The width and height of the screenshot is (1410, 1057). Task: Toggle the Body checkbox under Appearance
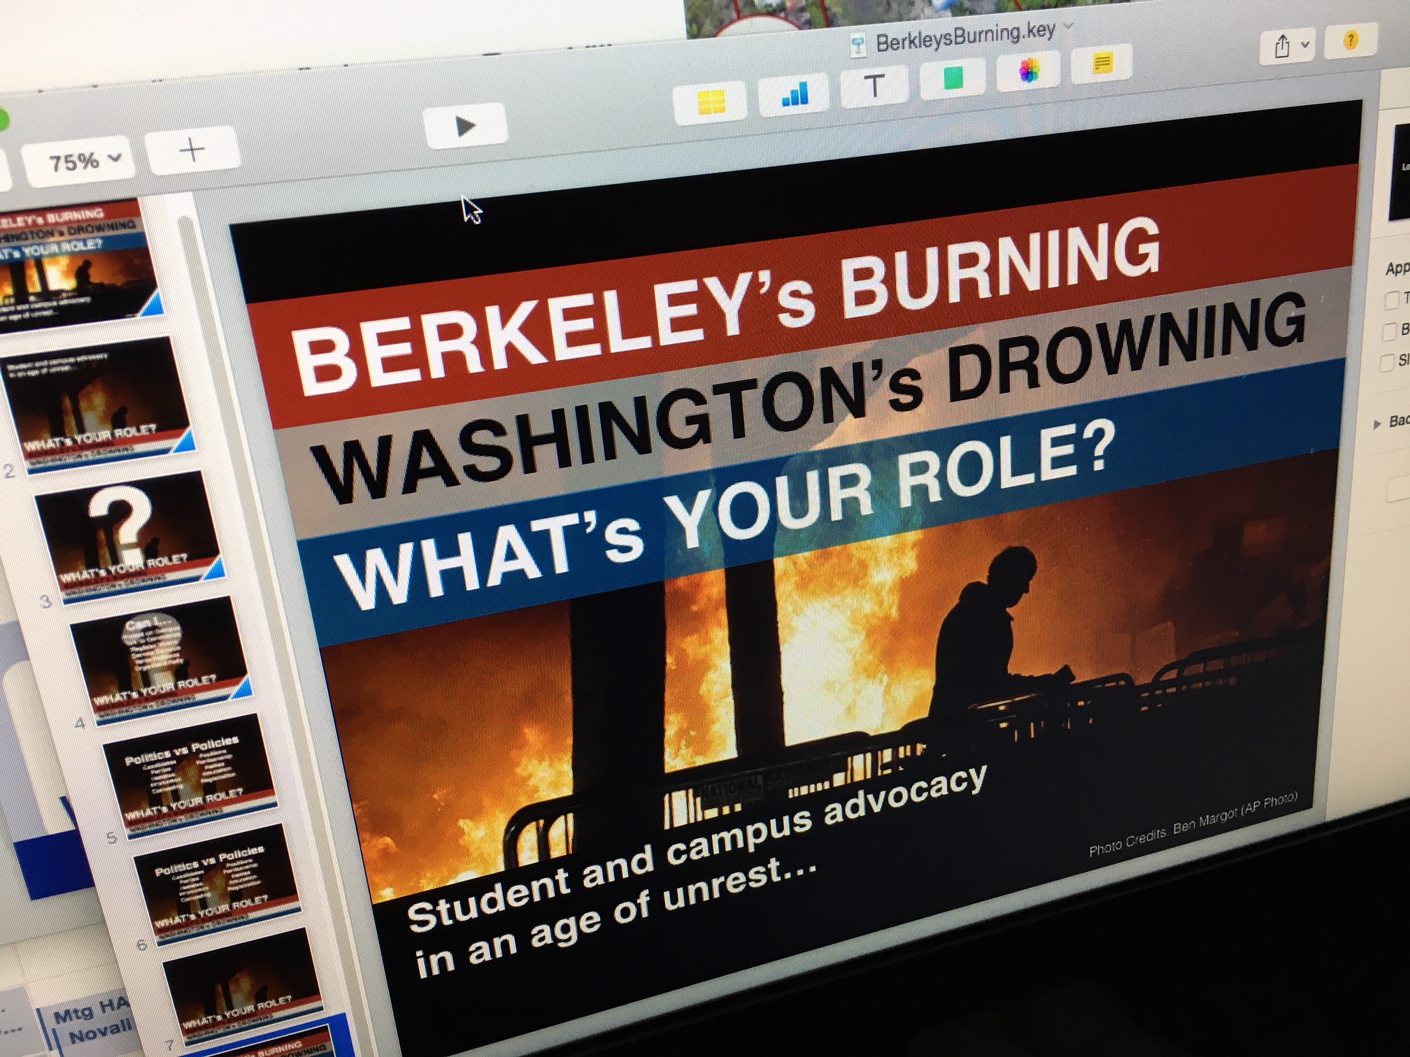coord(1389,331)
